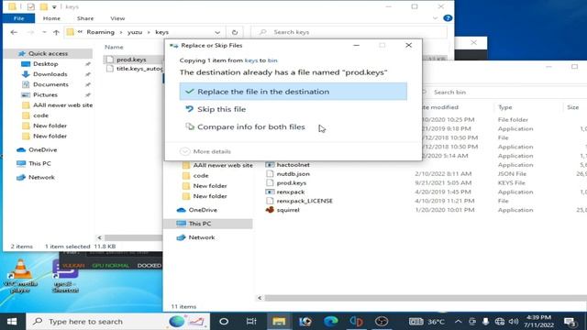Open the bin destination link in dialog
The image size is (587, 330).
point(272,60)
